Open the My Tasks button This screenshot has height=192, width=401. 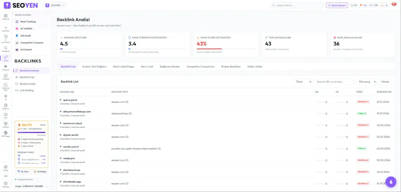23,171
